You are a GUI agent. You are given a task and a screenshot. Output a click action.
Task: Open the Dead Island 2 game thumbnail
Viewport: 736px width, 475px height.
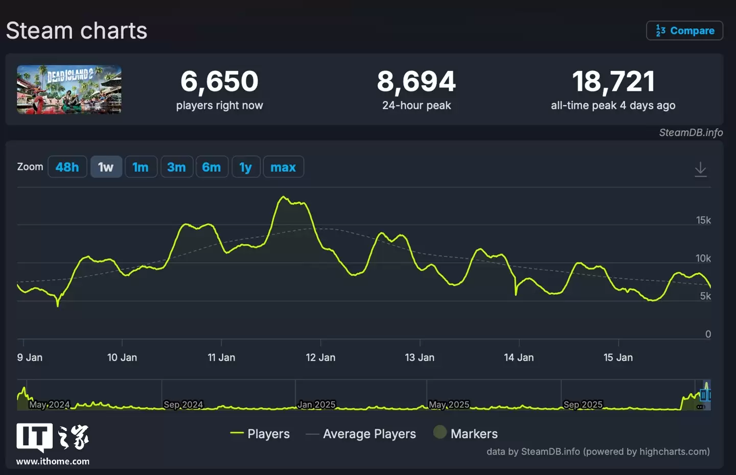[x=68, y=90]
